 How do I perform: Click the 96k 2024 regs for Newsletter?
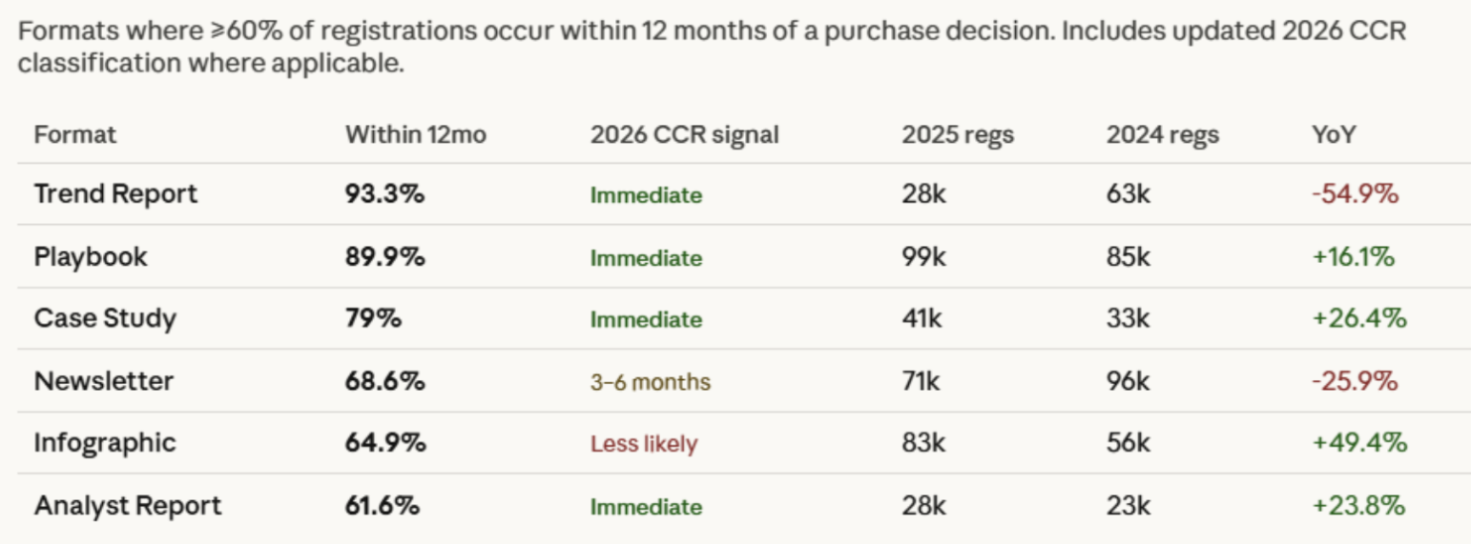[x=1129, y=381]
